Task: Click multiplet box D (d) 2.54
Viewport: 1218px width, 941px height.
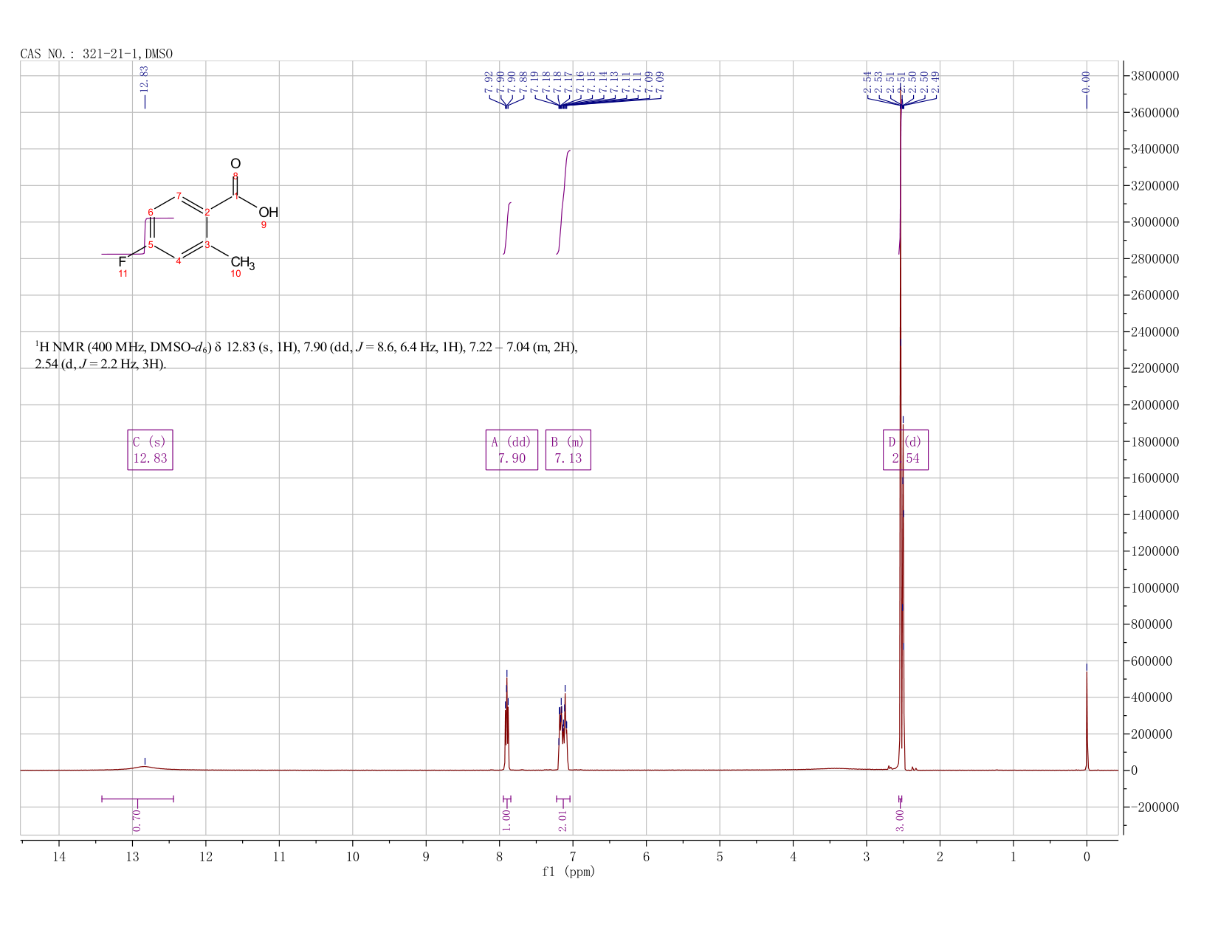Action: click(x=906, y=450)
